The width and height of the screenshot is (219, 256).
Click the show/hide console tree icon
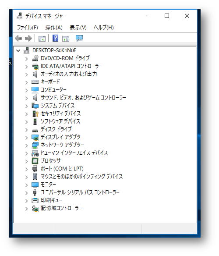42,39
